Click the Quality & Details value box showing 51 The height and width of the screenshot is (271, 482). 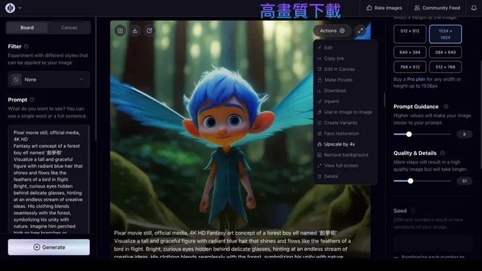click(x=464, y=181)
